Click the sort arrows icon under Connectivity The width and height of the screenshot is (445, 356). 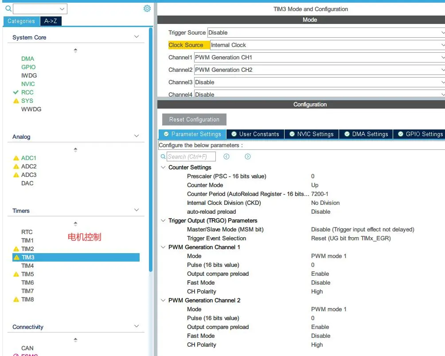75,340
